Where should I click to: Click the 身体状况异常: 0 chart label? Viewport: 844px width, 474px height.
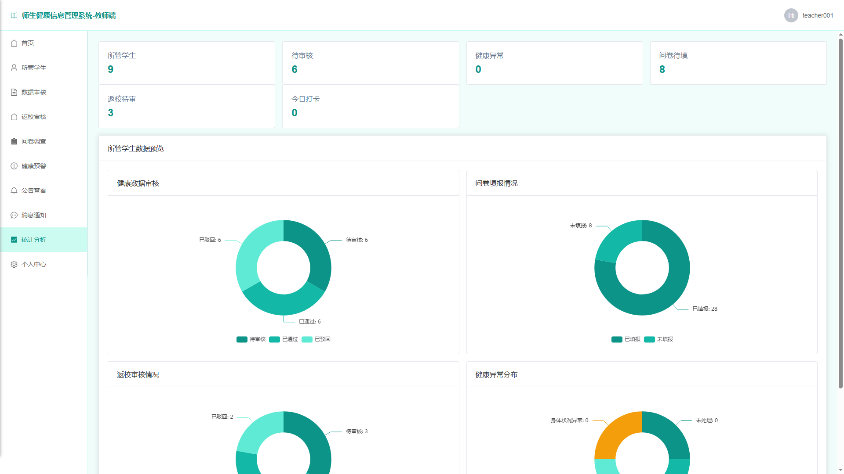[569, 420]
